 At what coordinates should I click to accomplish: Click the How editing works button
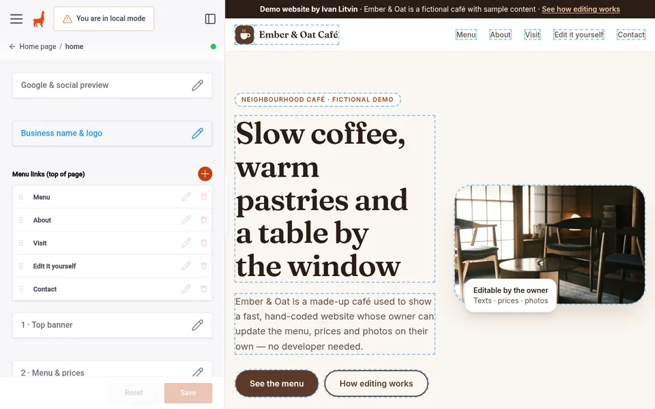pyautogui.click(x=376, y=384)
